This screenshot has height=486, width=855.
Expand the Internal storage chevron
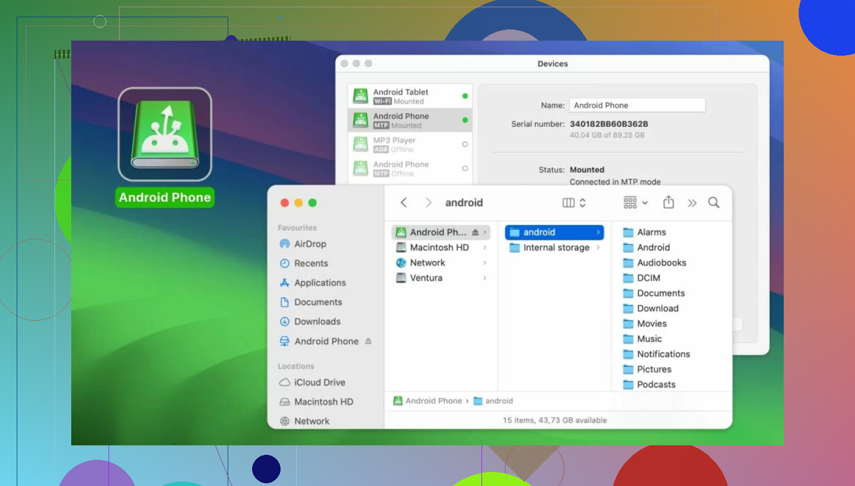pyautogui.click(x=598, y=248)
